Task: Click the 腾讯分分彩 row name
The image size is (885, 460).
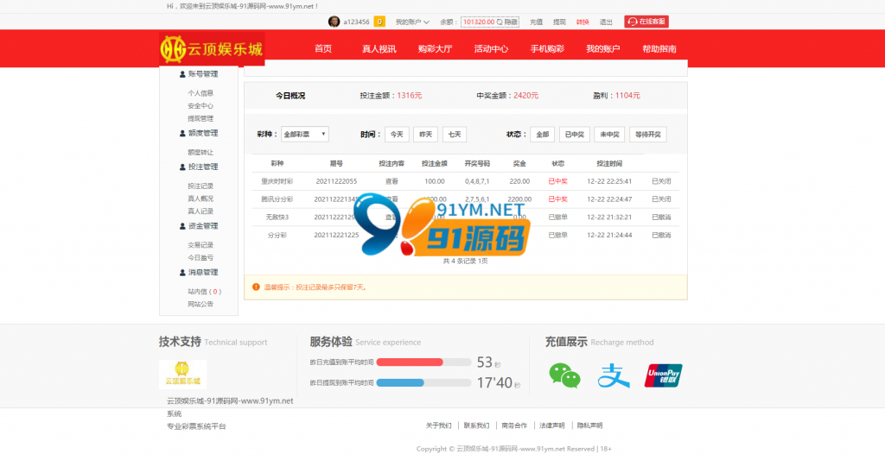Action: (x=277, y=199)
